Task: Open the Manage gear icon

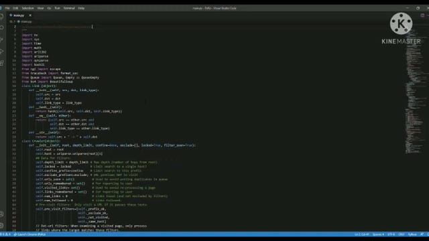Action: 1,226
